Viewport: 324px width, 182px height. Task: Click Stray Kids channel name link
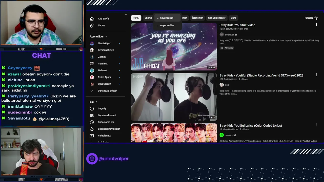pyautogui.click(x=230, y=35)
